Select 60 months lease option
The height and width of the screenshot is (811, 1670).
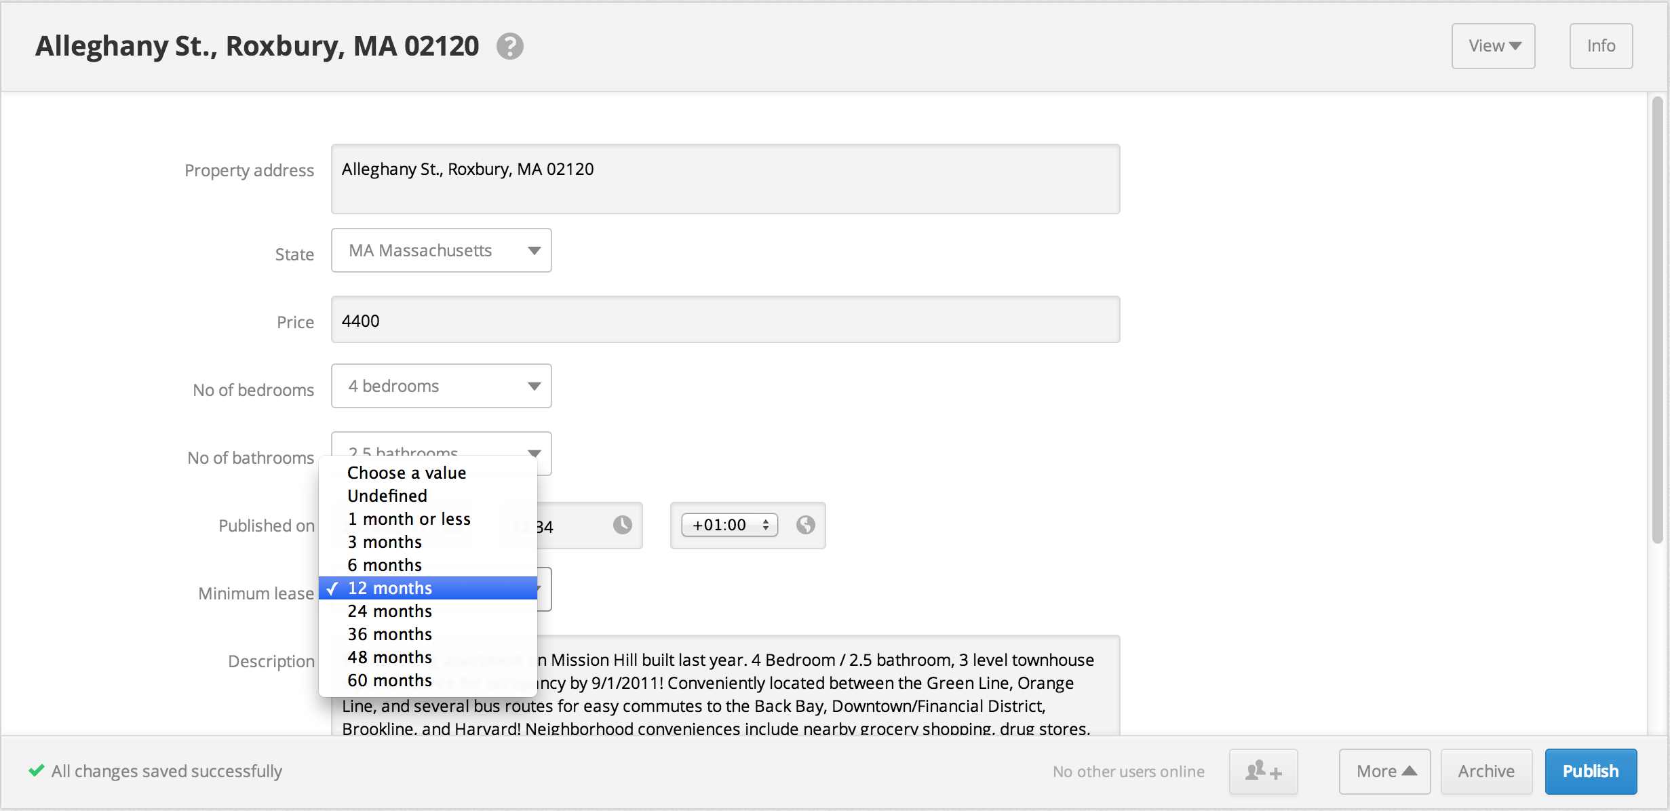[390, 680]
